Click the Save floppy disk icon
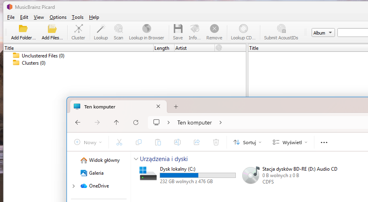This screenshot has height=202, width=368. click(178, 29)
